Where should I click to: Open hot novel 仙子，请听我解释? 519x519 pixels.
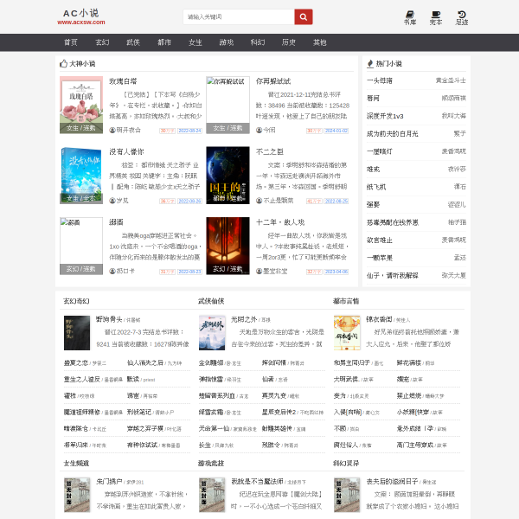click(393, 275)
